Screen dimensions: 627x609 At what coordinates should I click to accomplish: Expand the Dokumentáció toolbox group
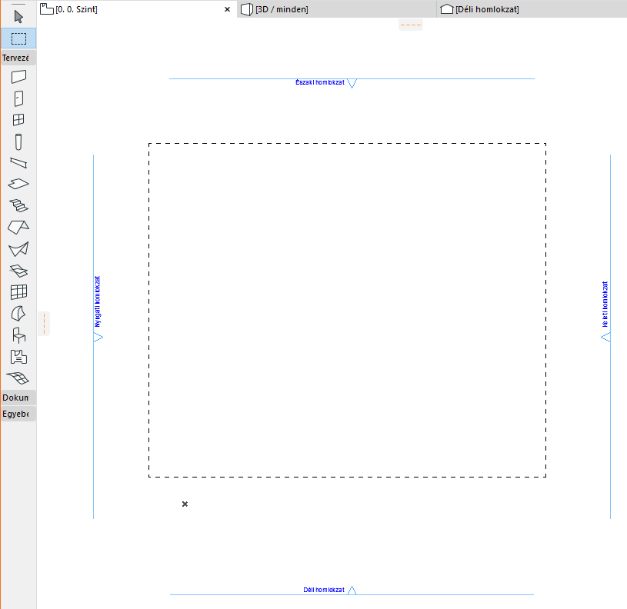tap(18, 398)
